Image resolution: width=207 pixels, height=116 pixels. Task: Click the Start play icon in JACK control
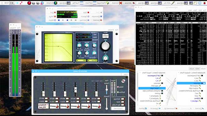click(101, 13)
